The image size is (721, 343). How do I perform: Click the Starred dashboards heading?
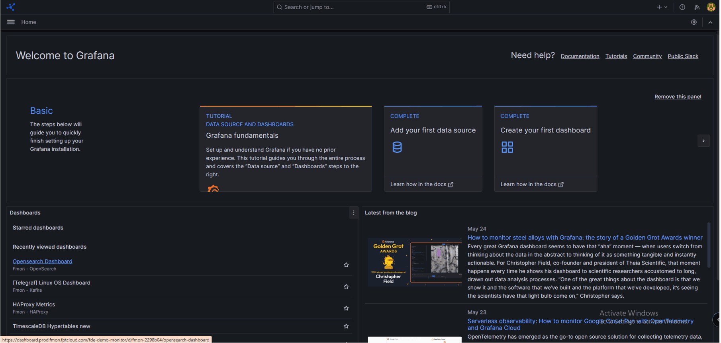(x=38, y=228)
